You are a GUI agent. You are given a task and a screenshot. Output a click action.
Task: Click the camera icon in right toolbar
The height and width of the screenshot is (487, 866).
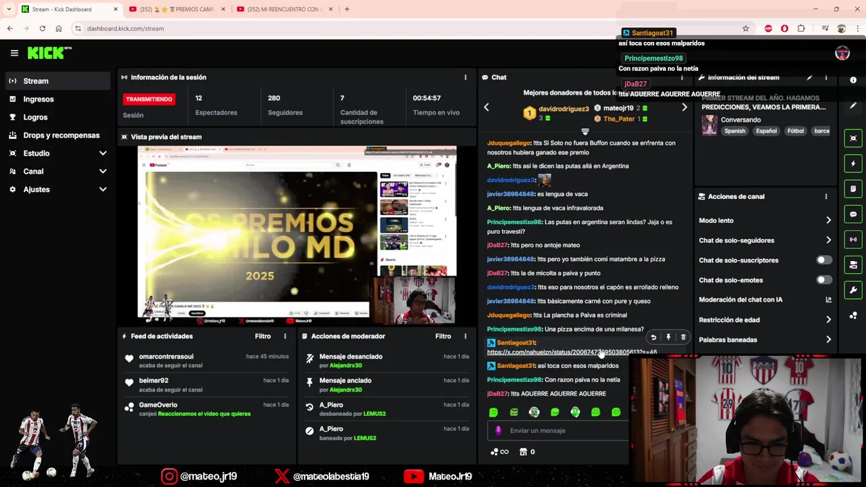coord(853,265)
